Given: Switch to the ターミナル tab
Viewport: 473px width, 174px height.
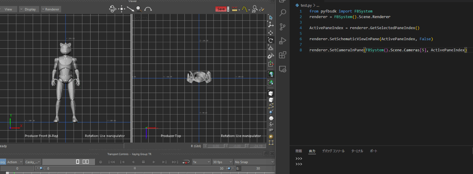Looking at the screenshot, I should click(357, 151).
